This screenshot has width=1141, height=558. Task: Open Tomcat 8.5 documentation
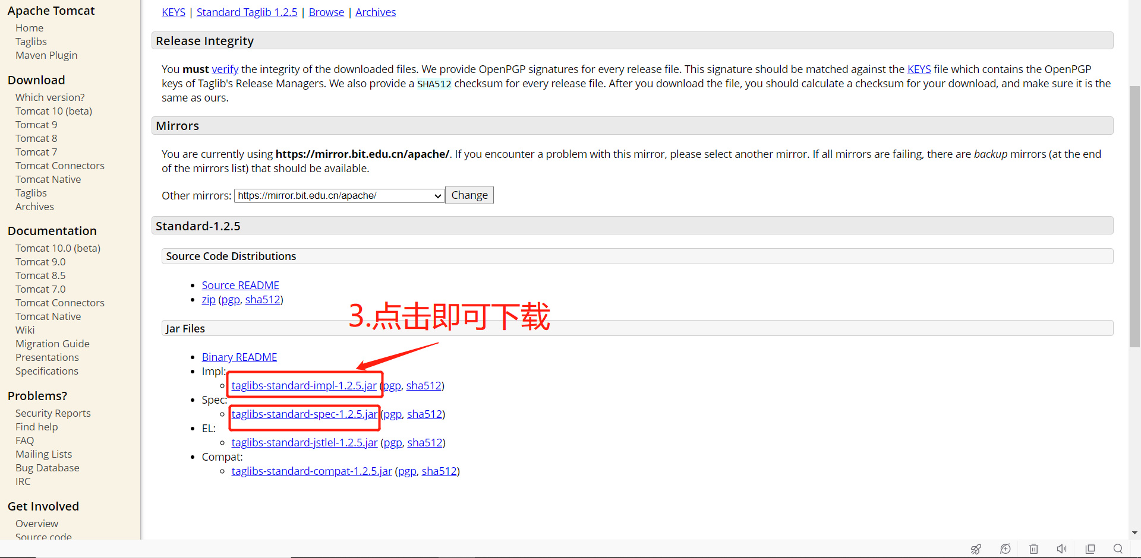pos(40,275)
